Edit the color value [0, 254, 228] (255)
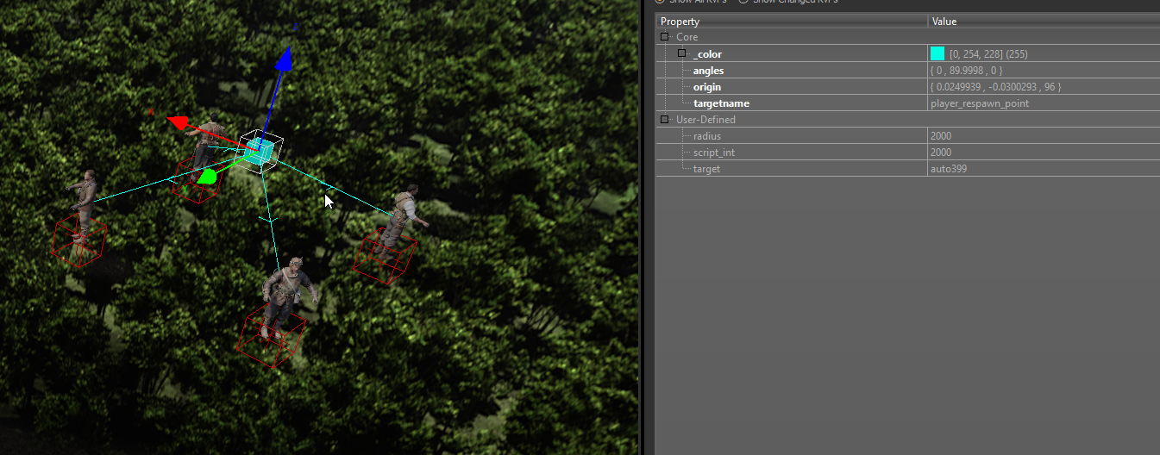This screenshot has height=455, width=1160. click(x=988, y=54)
